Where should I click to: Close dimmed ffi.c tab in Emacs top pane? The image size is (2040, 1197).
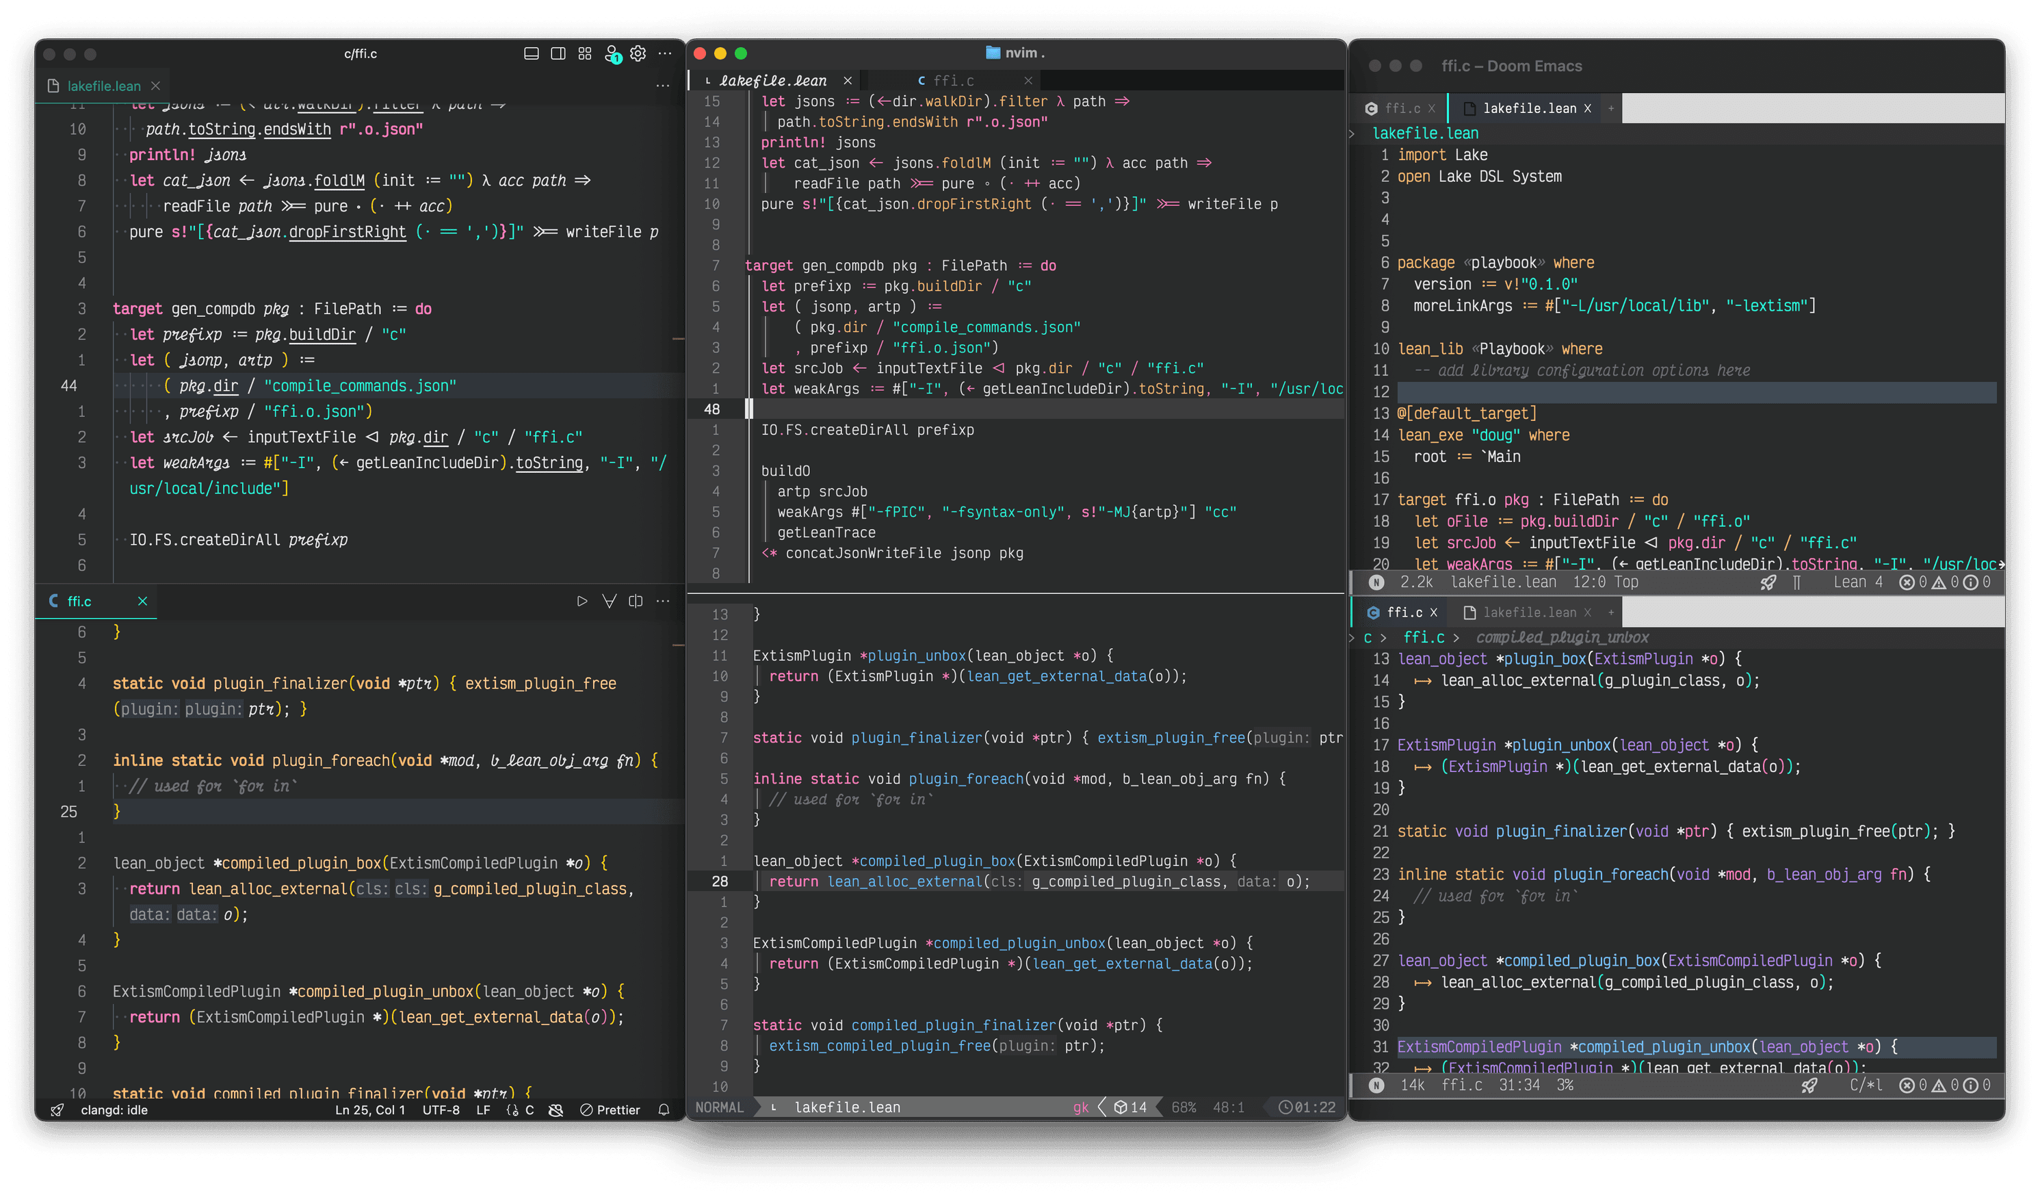pos(1432,107)
